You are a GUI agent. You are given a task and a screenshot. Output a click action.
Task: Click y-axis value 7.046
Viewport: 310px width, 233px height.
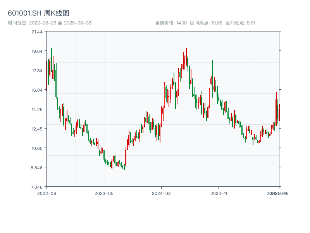click(x=36, y=187)
